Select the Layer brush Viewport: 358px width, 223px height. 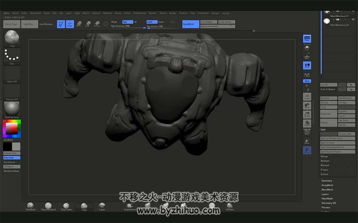(x=102, y=206)
